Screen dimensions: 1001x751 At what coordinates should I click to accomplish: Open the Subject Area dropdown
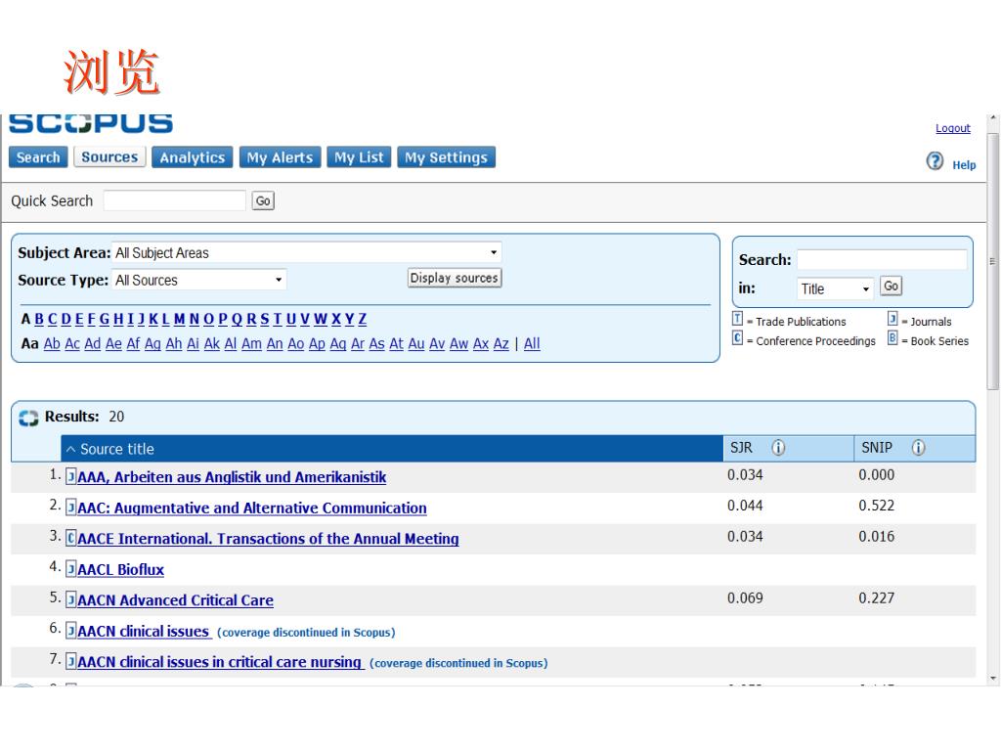(x=306, y=253)
